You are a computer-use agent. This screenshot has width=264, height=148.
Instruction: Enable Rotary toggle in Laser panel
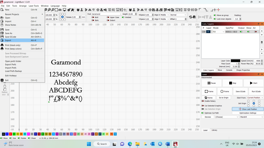point(203,101)
